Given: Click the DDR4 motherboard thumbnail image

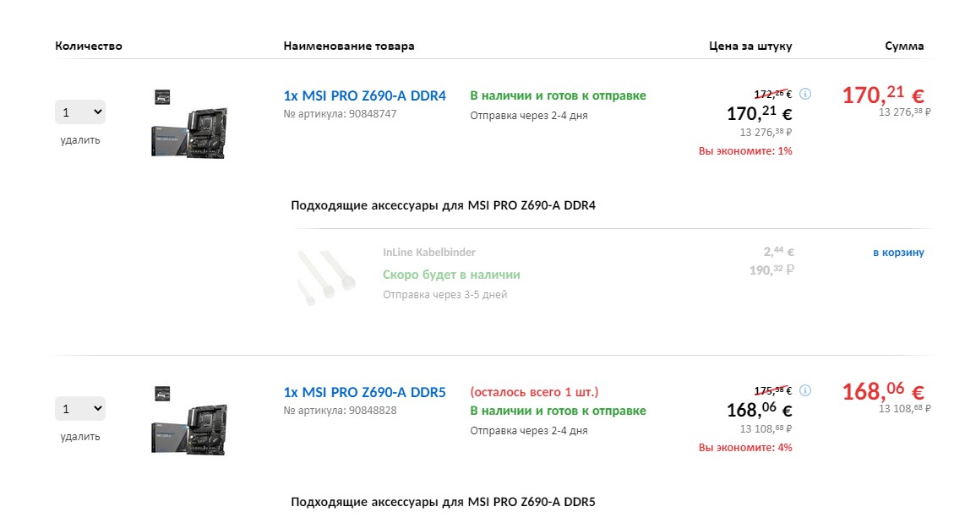Looking at the screenshot, I should (189, 125).
